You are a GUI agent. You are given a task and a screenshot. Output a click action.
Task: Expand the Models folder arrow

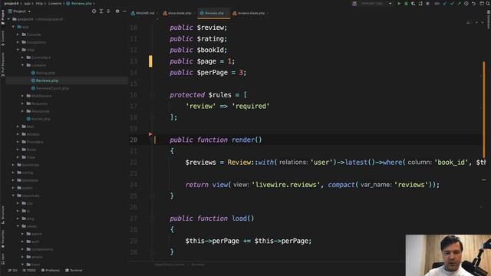click(x=18, y=134)
